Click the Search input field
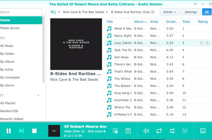 (x=21, y=12)
